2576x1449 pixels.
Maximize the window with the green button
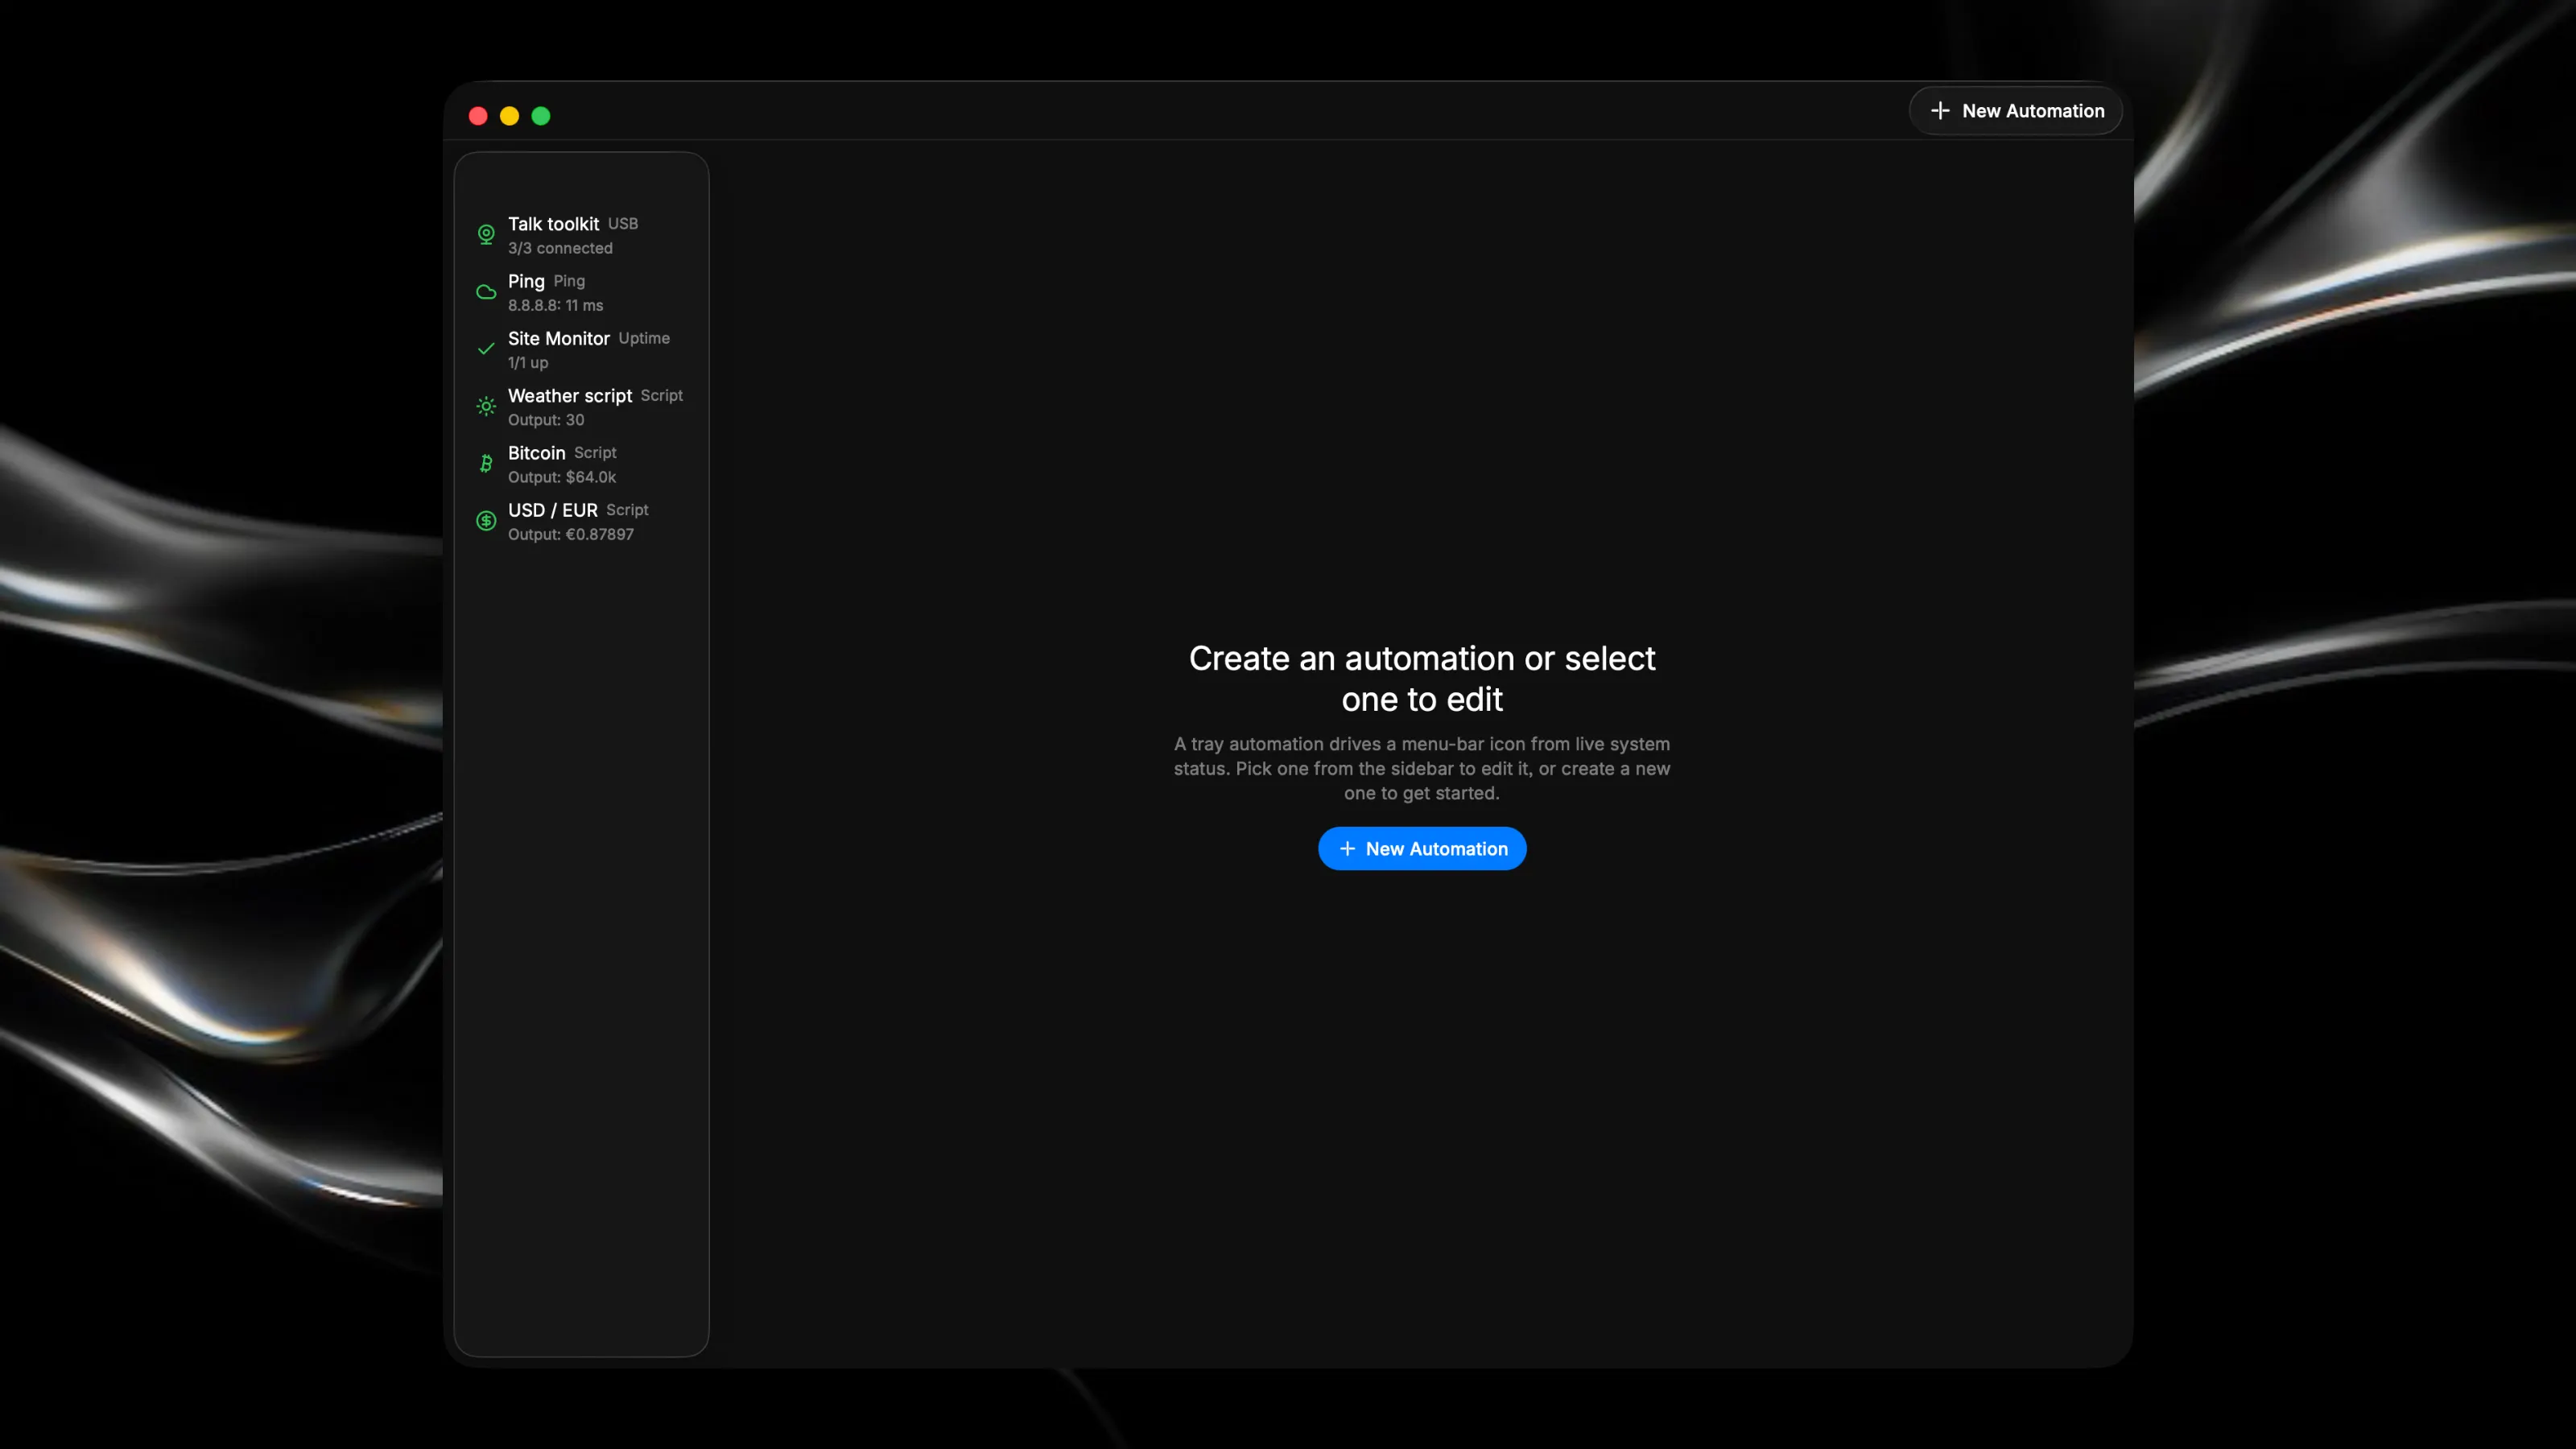coord(541,116)
